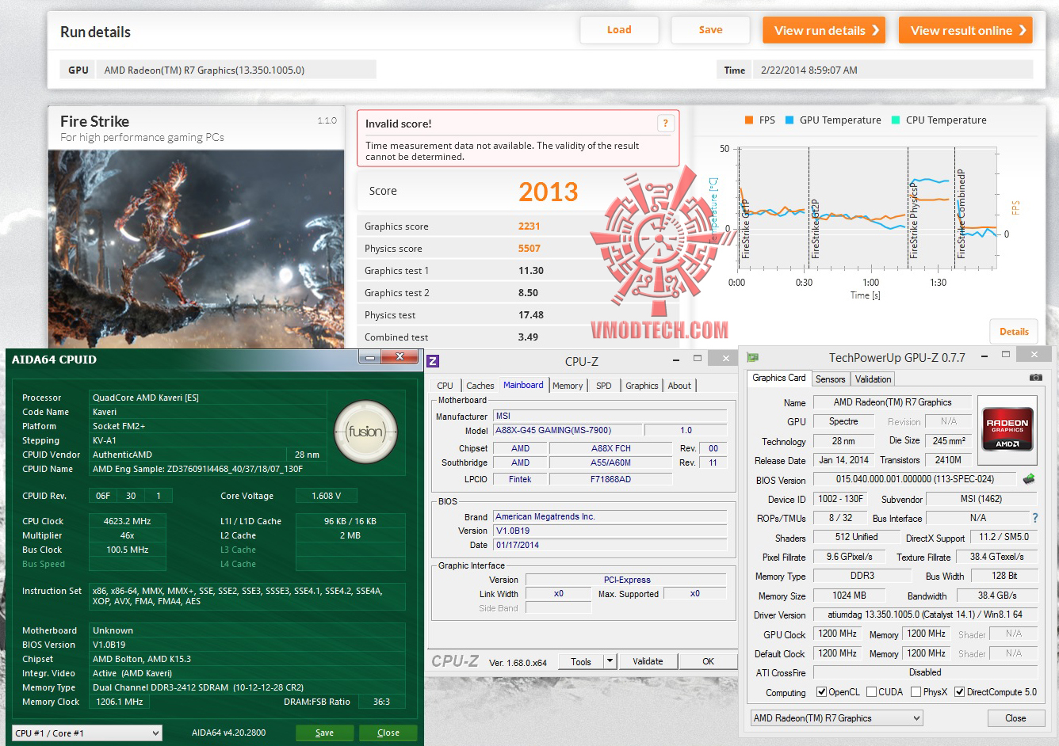The height and width of the screenshot is (746, 1059).
Task: Click the Memory Clock value 1206.1 MHz
Action: 120,702
